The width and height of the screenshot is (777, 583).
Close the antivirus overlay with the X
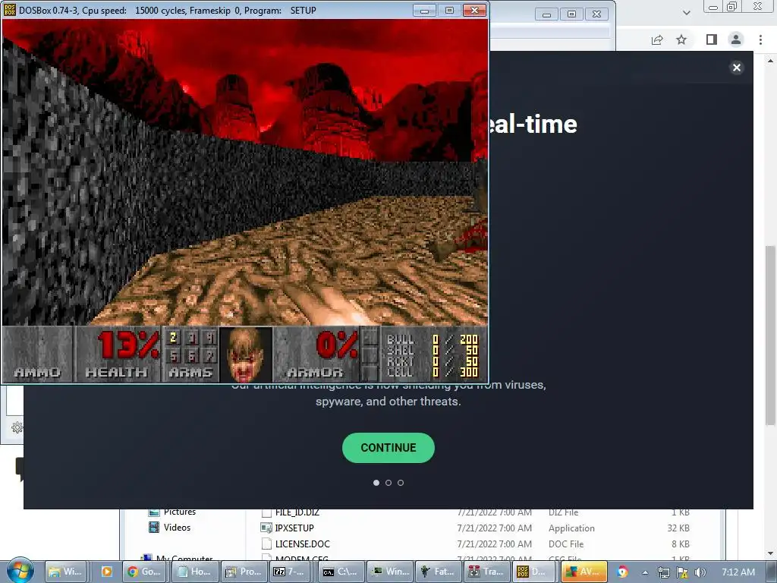coord(737,68)
